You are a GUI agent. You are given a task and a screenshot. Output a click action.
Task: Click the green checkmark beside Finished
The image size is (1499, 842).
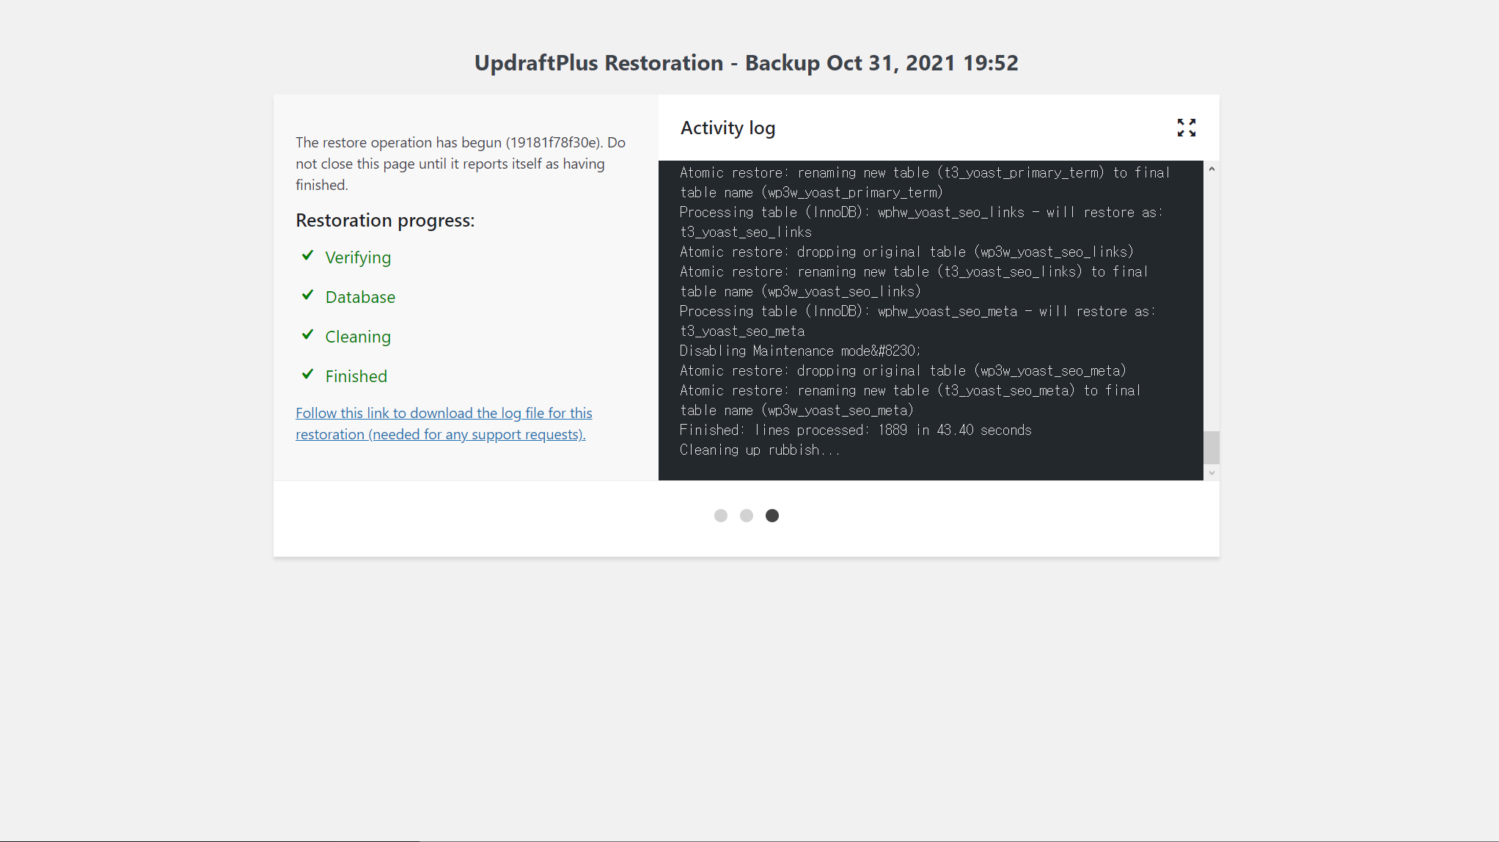(x=308, y=375)
